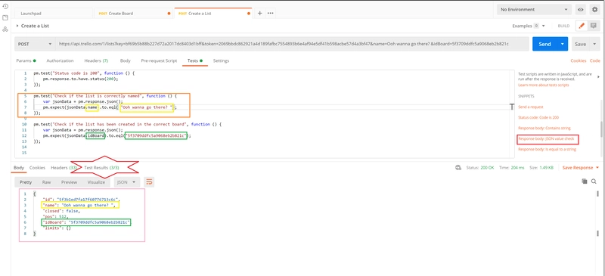Open the tab options ellipsis menu
The width and height of the screenshot is (605, 276).
[271, 13]
